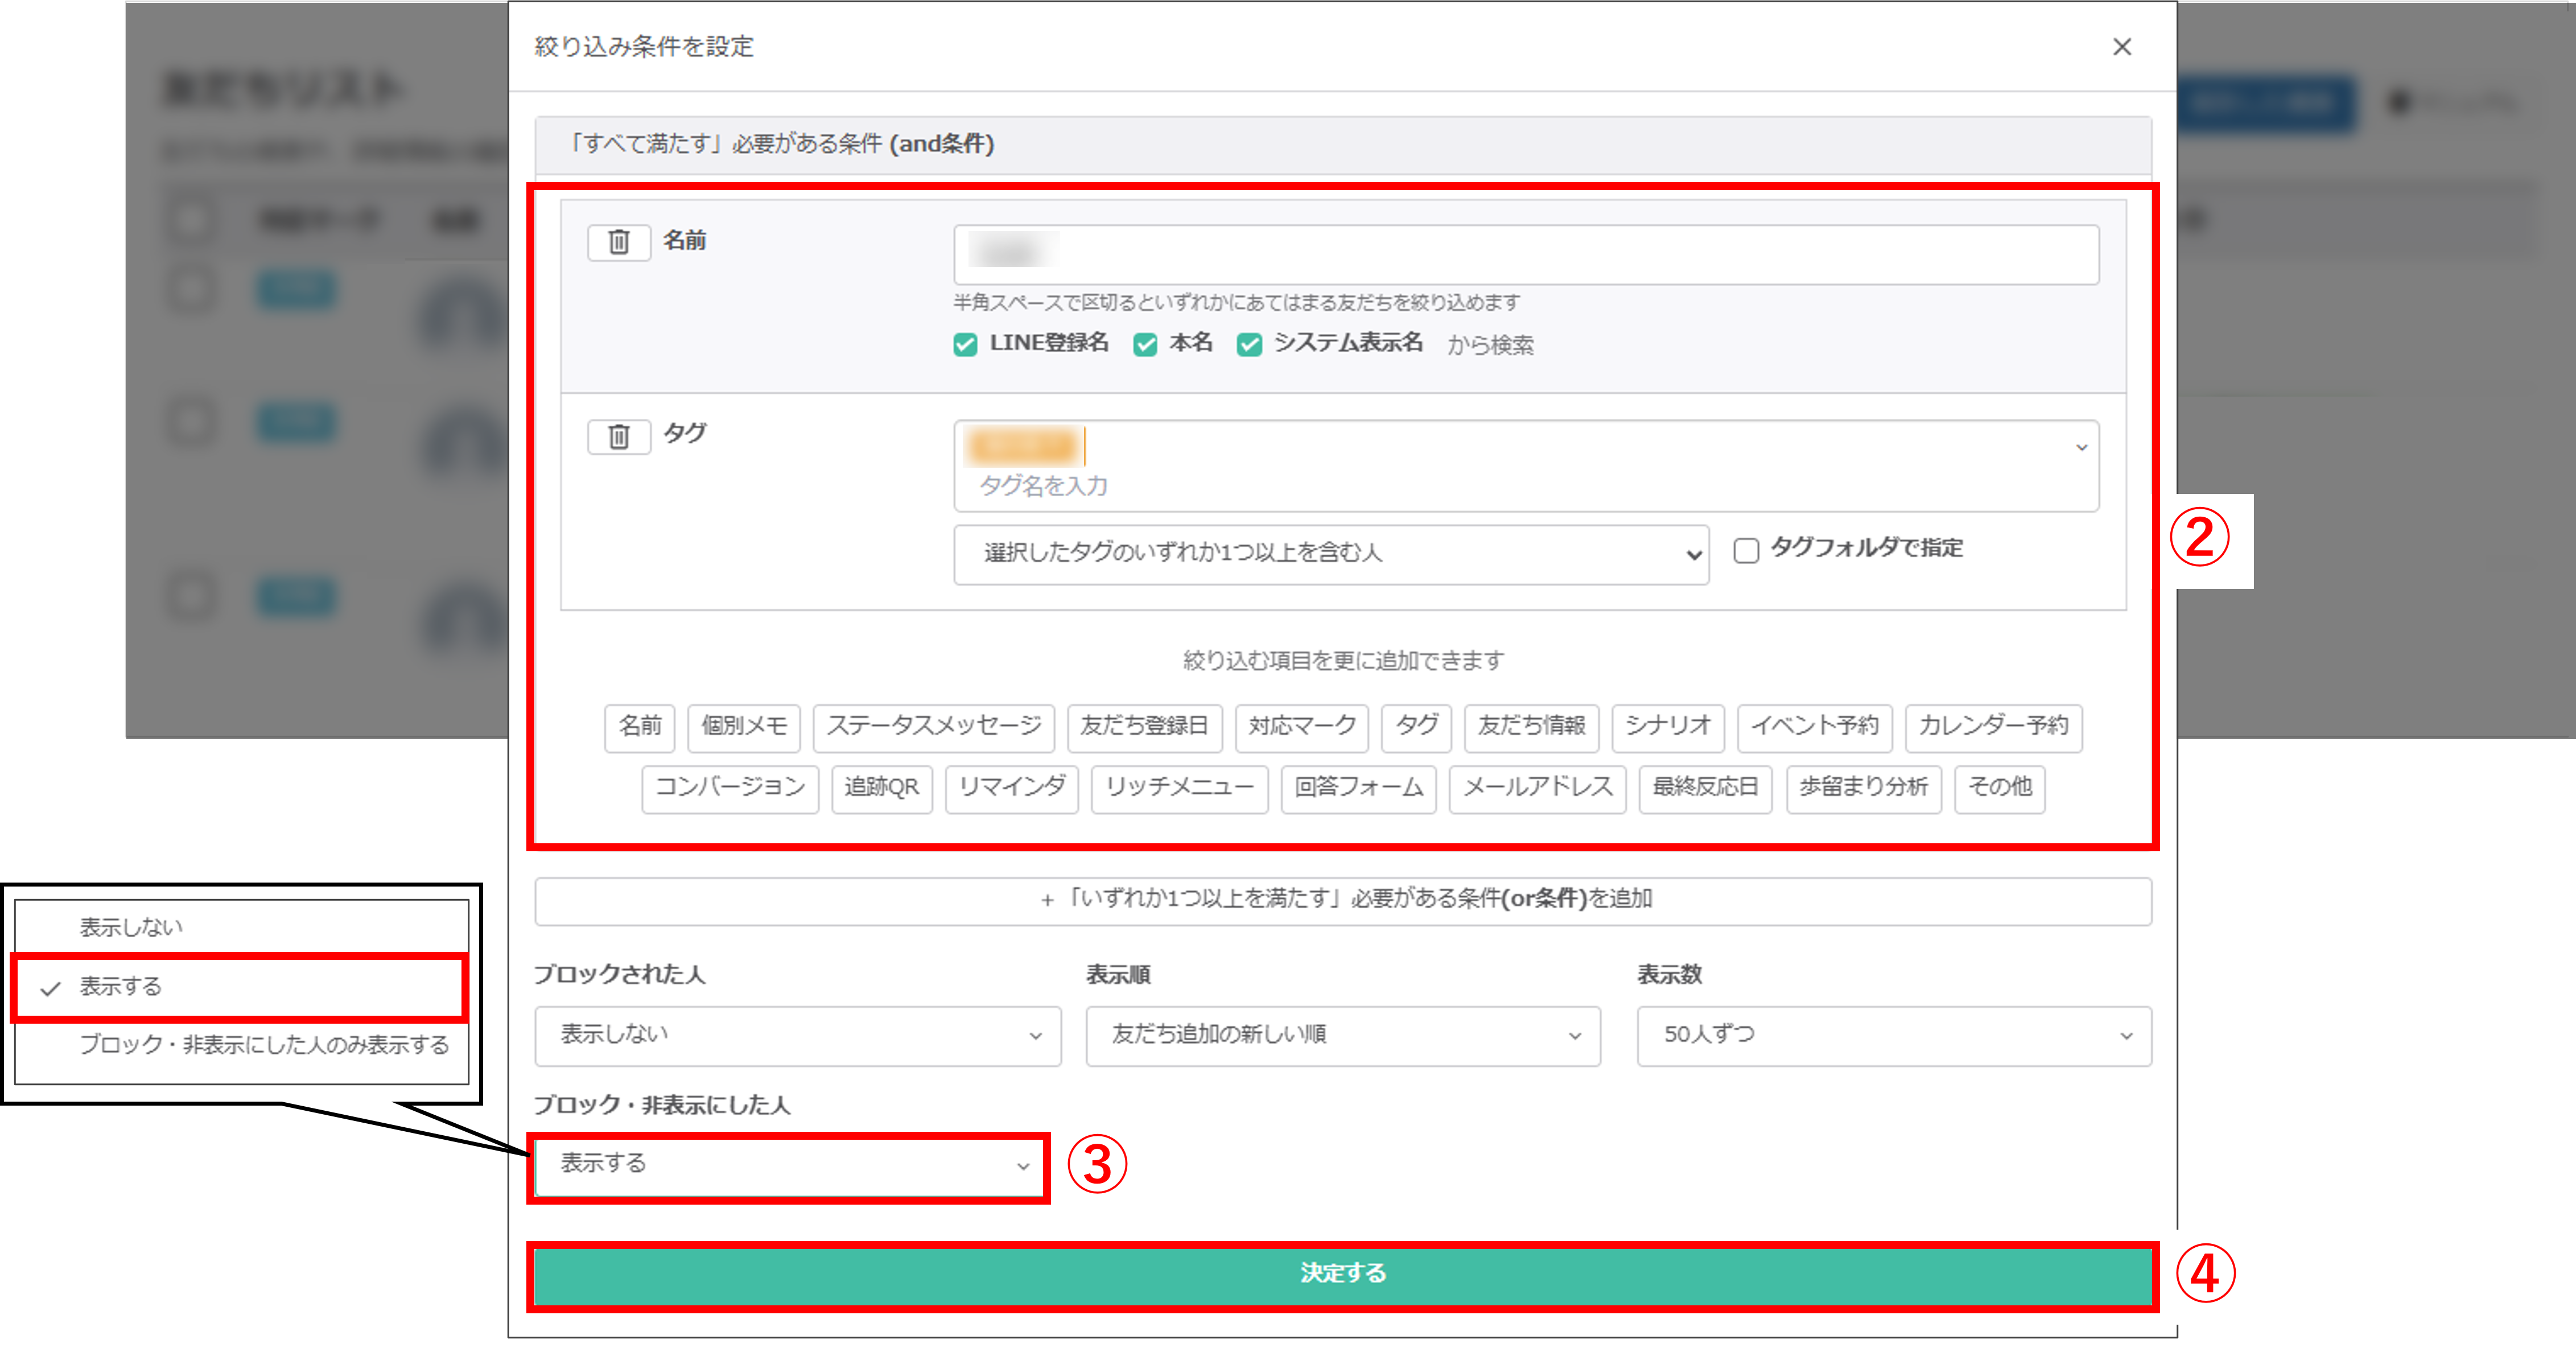This screenshot has height=1352, width=2576.
Task: Close the 絞り込み条件を設定 dialog
Action: point(2121,47)
